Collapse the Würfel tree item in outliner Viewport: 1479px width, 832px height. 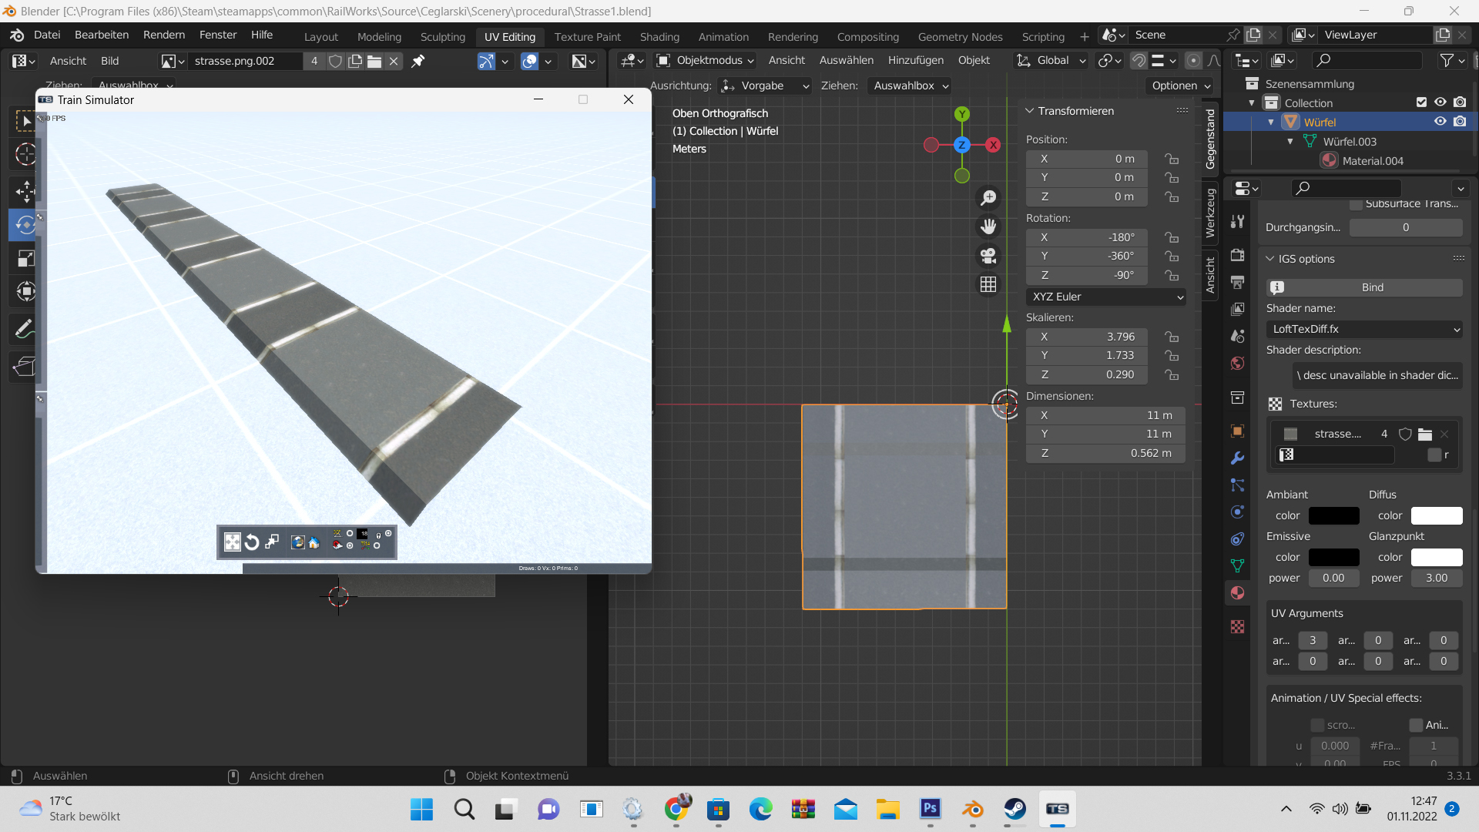pos(1271,122)
